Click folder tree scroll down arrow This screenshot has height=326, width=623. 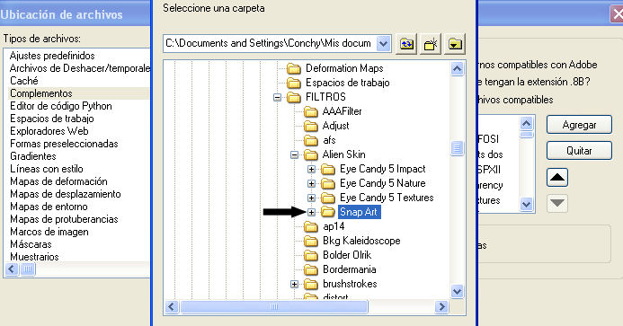point(457,292)
